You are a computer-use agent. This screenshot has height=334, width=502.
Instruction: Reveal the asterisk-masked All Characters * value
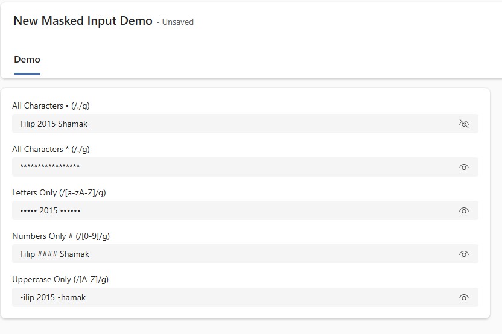463,167
